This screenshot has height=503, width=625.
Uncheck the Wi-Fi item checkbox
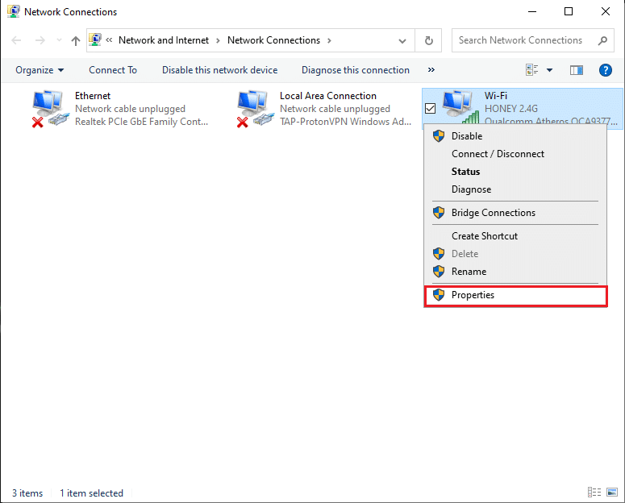[x=431, y=109]
